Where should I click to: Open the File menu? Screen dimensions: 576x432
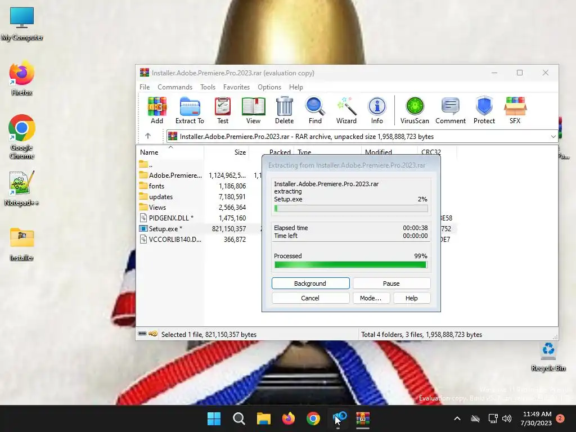tap(145, 87)
